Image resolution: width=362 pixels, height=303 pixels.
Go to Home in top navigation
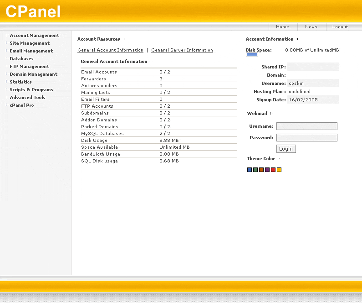pos(282,27)
